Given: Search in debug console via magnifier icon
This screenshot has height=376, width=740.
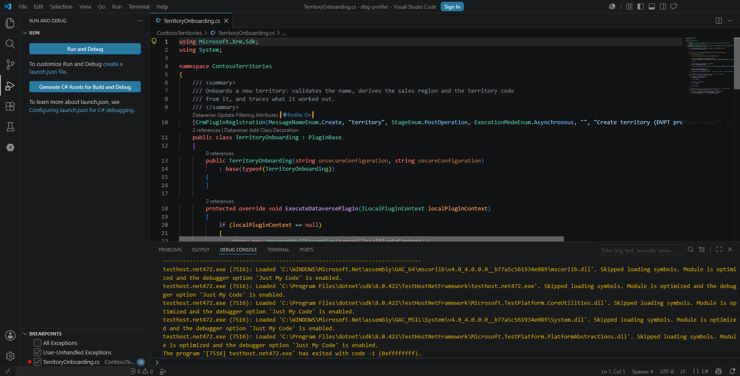Looking at the screenshot, I should pyautogui.click(x=690, y=249).
